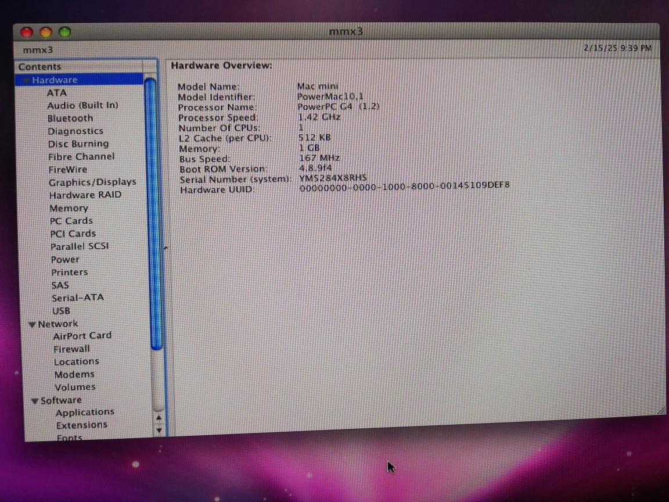669x502 pixels.
Task: Select Firewall under Network
Action: 71,349
